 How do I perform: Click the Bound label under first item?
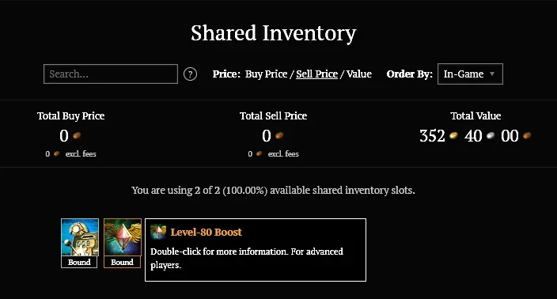(79, 262)
